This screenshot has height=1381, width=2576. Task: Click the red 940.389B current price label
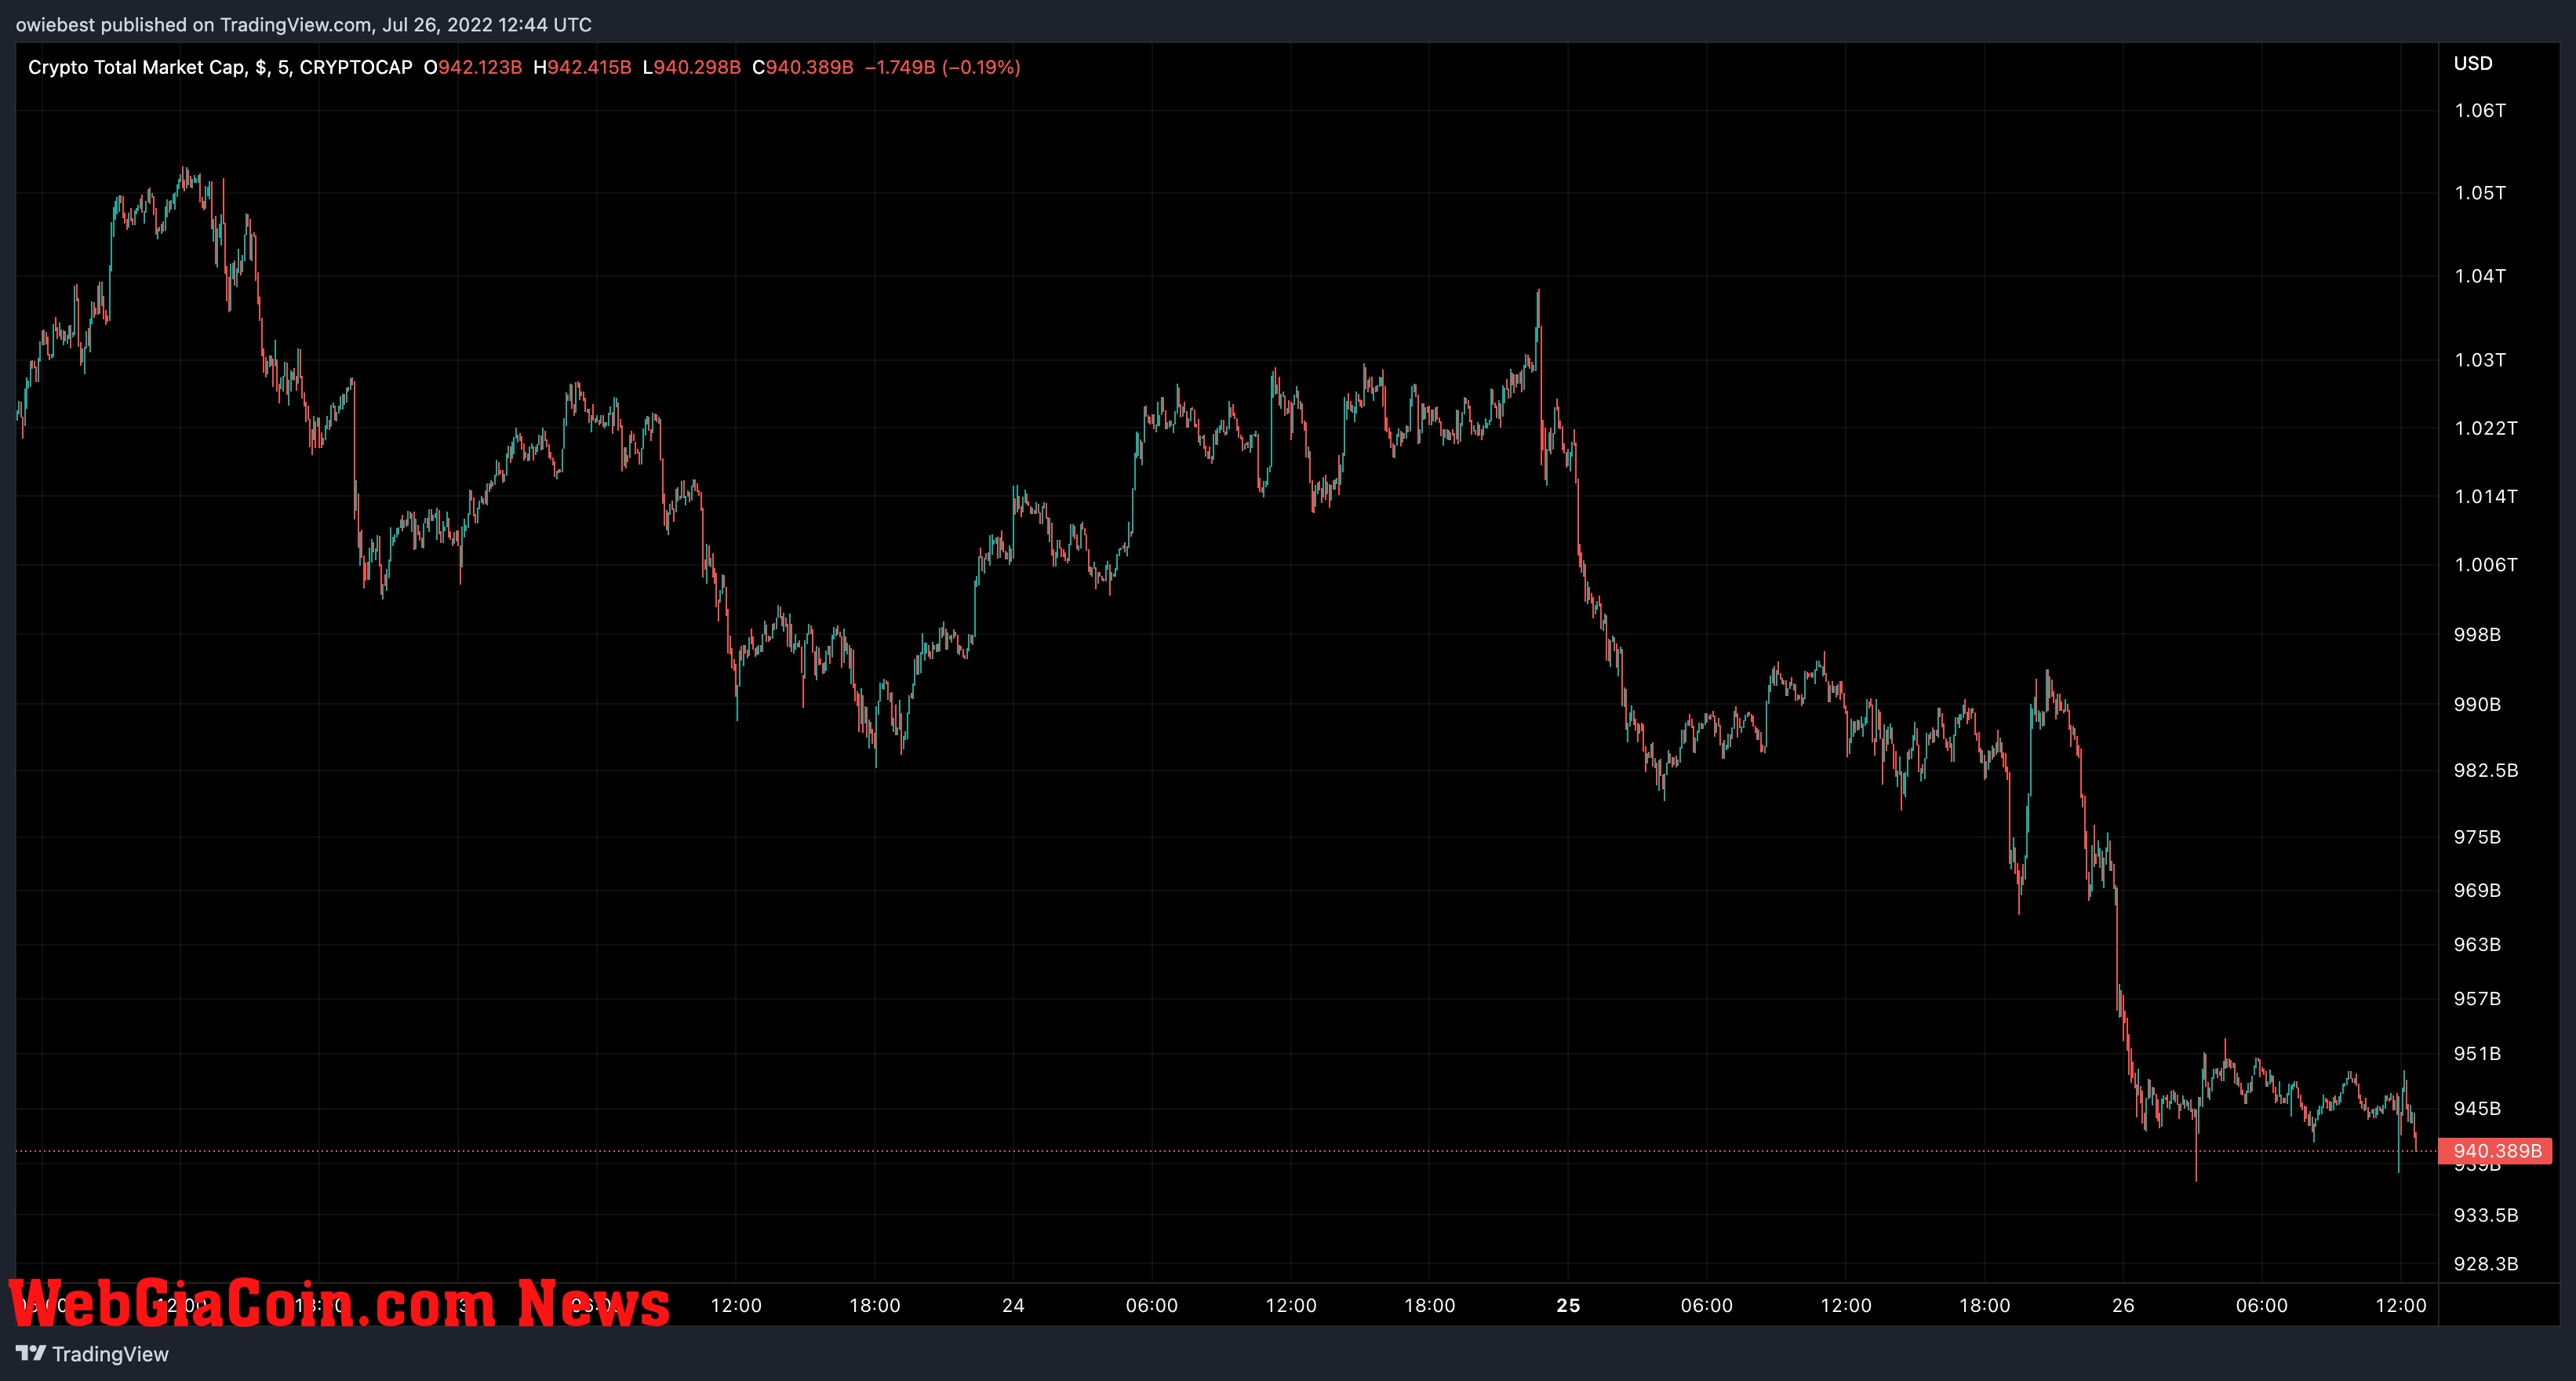pyautogui.click(x=2496, y=1151)
